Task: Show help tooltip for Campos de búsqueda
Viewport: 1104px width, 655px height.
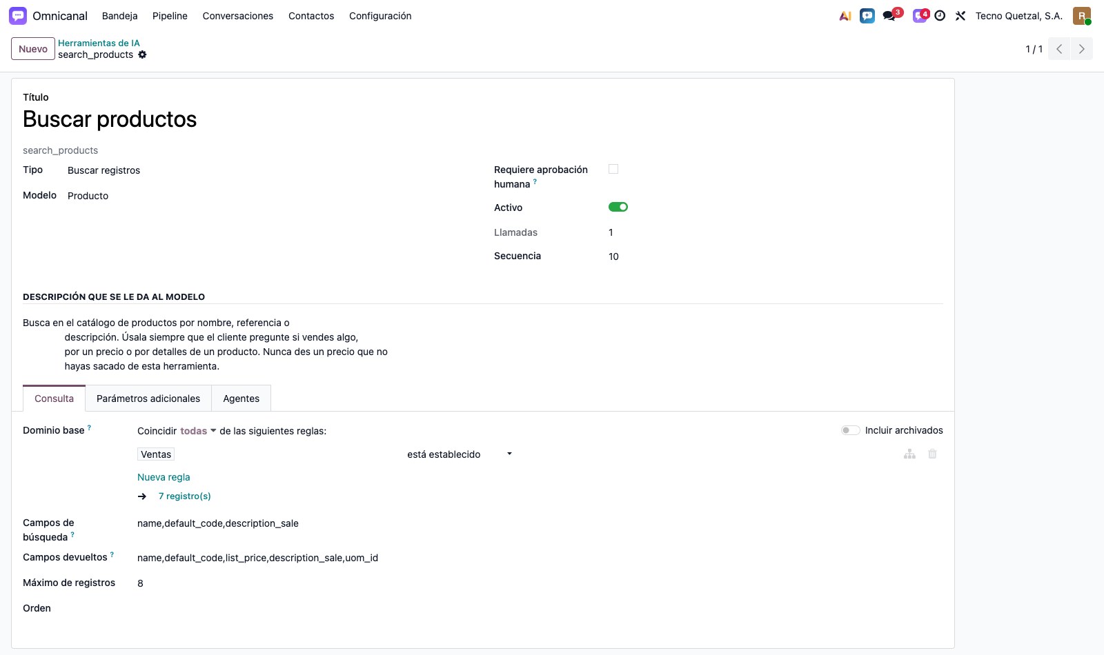Action: pos(72,535)
